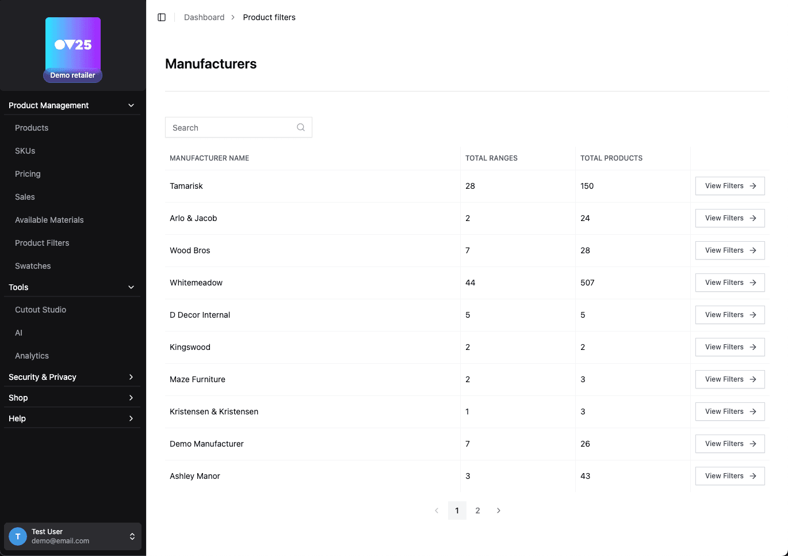Click the arrow icon inside Tamarisk's View Filters button
Viewport: 788px width, 556px height.
click(x=753, y=186)
